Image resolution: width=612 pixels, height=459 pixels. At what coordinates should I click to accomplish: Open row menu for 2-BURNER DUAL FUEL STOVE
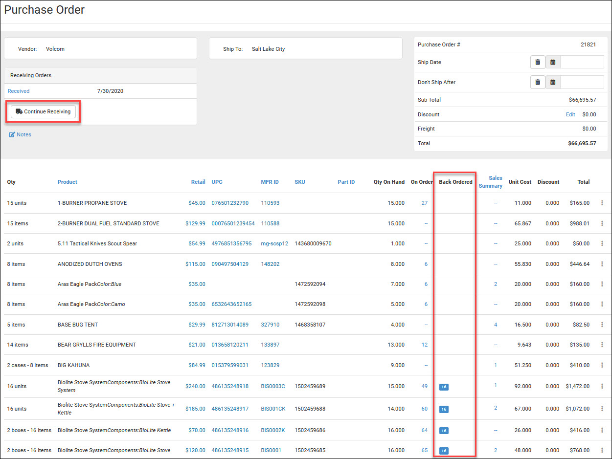(x=602, y=223)
